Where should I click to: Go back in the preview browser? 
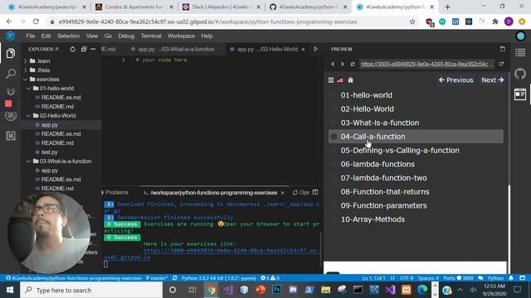333,64
